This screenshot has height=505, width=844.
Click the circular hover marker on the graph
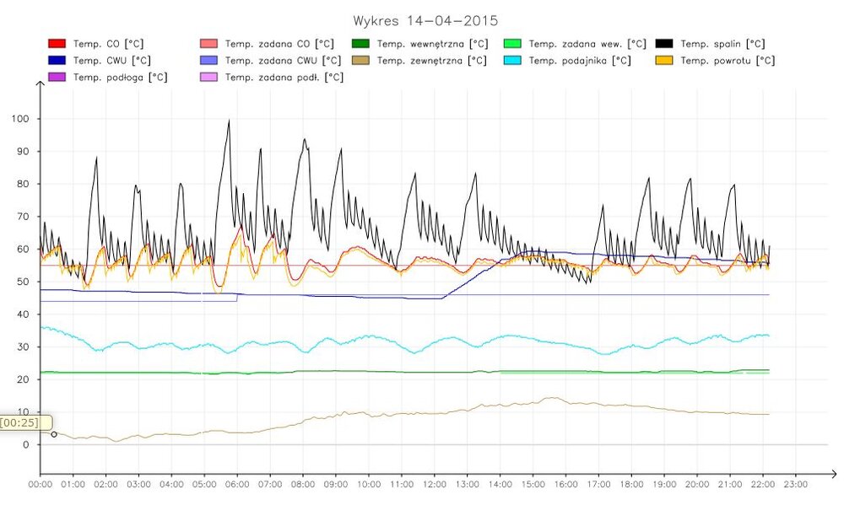tap(54, 434)
